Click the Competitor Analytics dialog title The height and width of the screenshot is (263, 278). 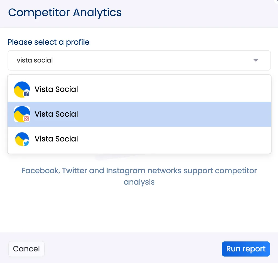click(x=65, y=13)
